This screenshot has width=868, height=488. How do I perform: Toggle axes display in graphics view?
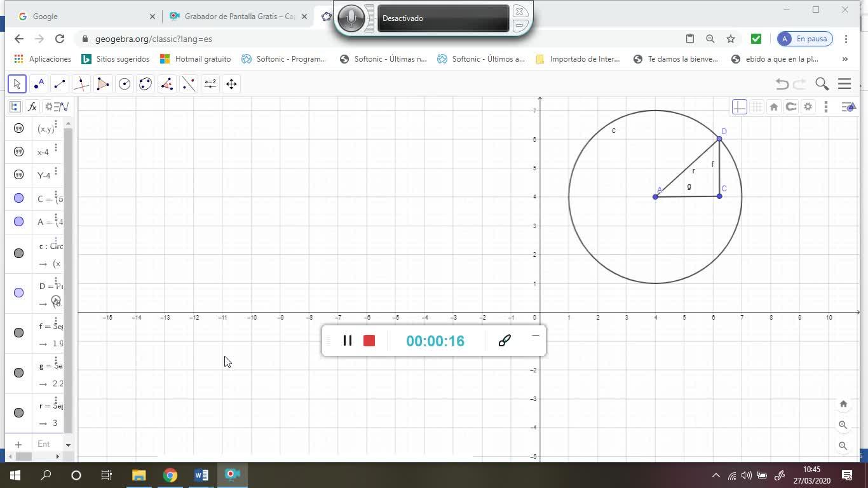point(739,107)
